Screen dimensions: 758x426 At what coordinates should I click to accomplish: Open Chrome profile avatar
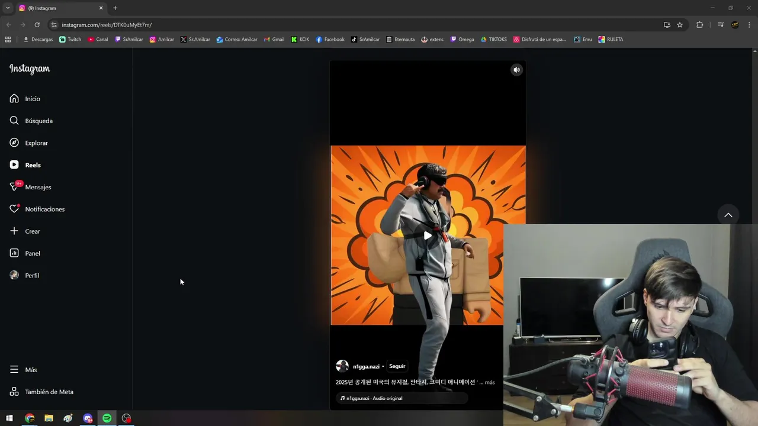click(735, 25)
